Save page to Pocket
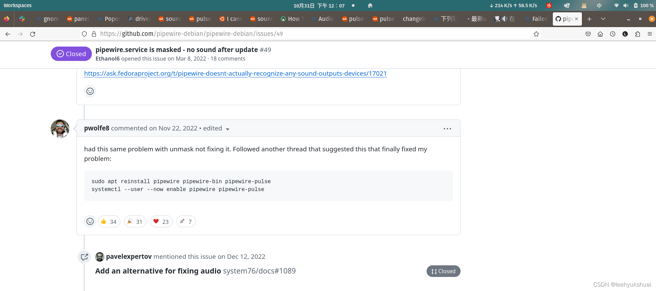This screenshot has width=656, height=291. pyautogui.click(x=588, y=34)
